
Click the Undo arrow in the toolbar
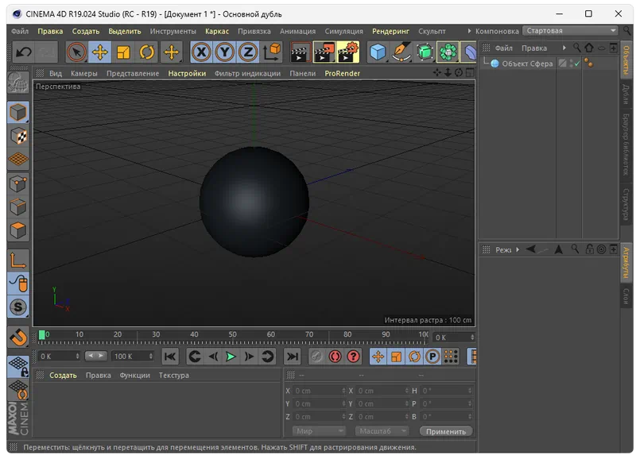point(23,52)
